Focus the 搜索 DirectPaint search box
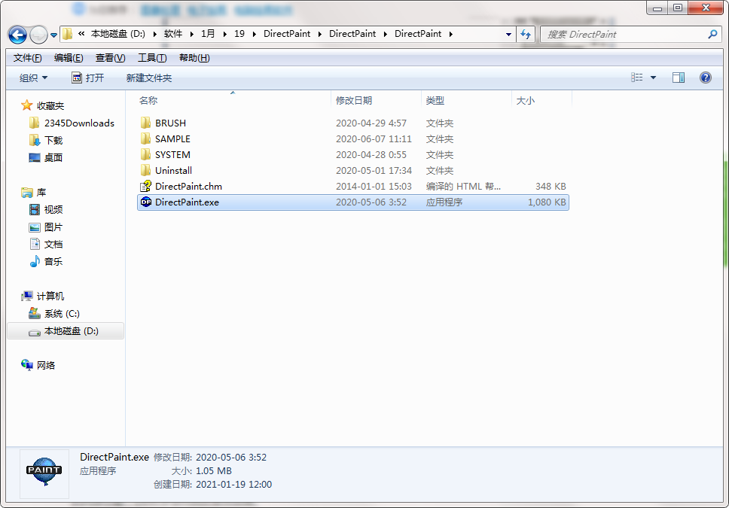This screenshot has height=508, width=729. coord(632,35)
